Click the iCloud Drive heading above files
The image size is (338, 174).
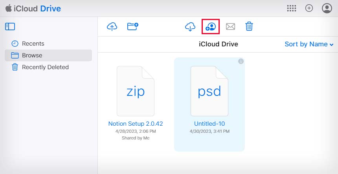click(x=219, y=44)
